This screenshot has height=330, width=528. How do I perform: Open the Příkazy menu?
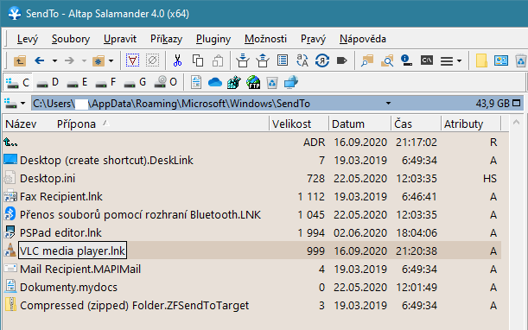pyautogui.click(x=166, y=39)
